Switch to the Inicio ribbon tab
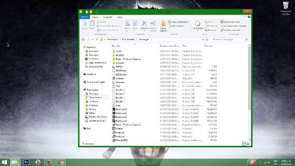 coord(95,17)
